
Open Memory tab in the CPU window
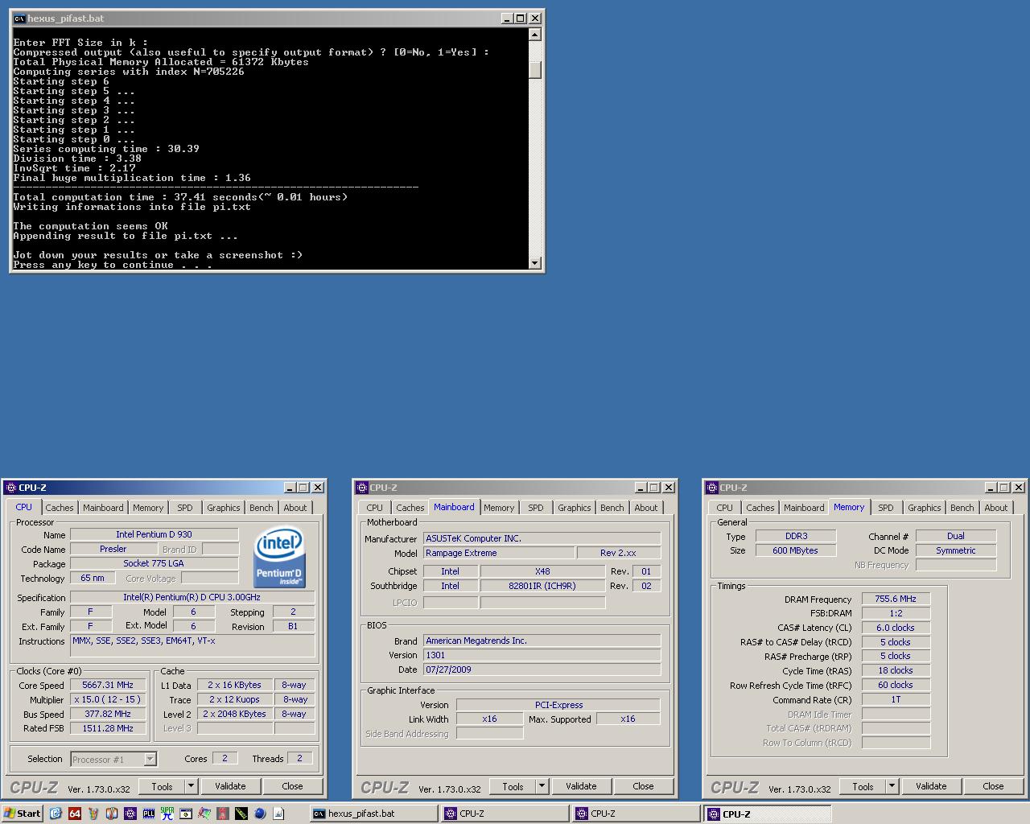[148, 508]
